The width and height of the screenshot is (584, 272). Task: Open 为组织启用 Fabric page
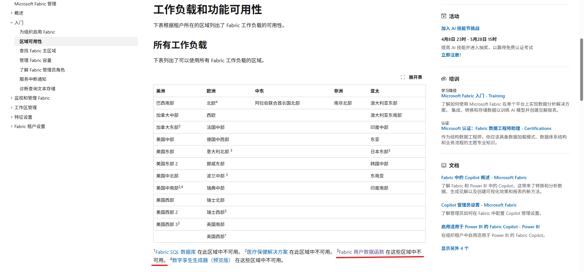pyautogui.click(x=37, y=32)
